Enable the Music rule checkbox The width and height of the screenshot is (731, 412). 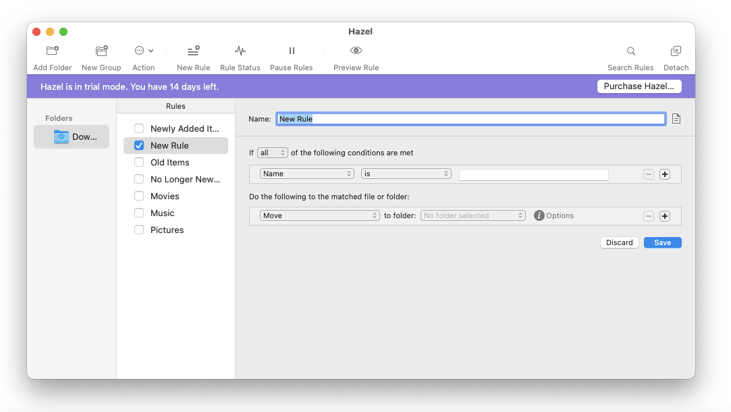tap(139, 213)
